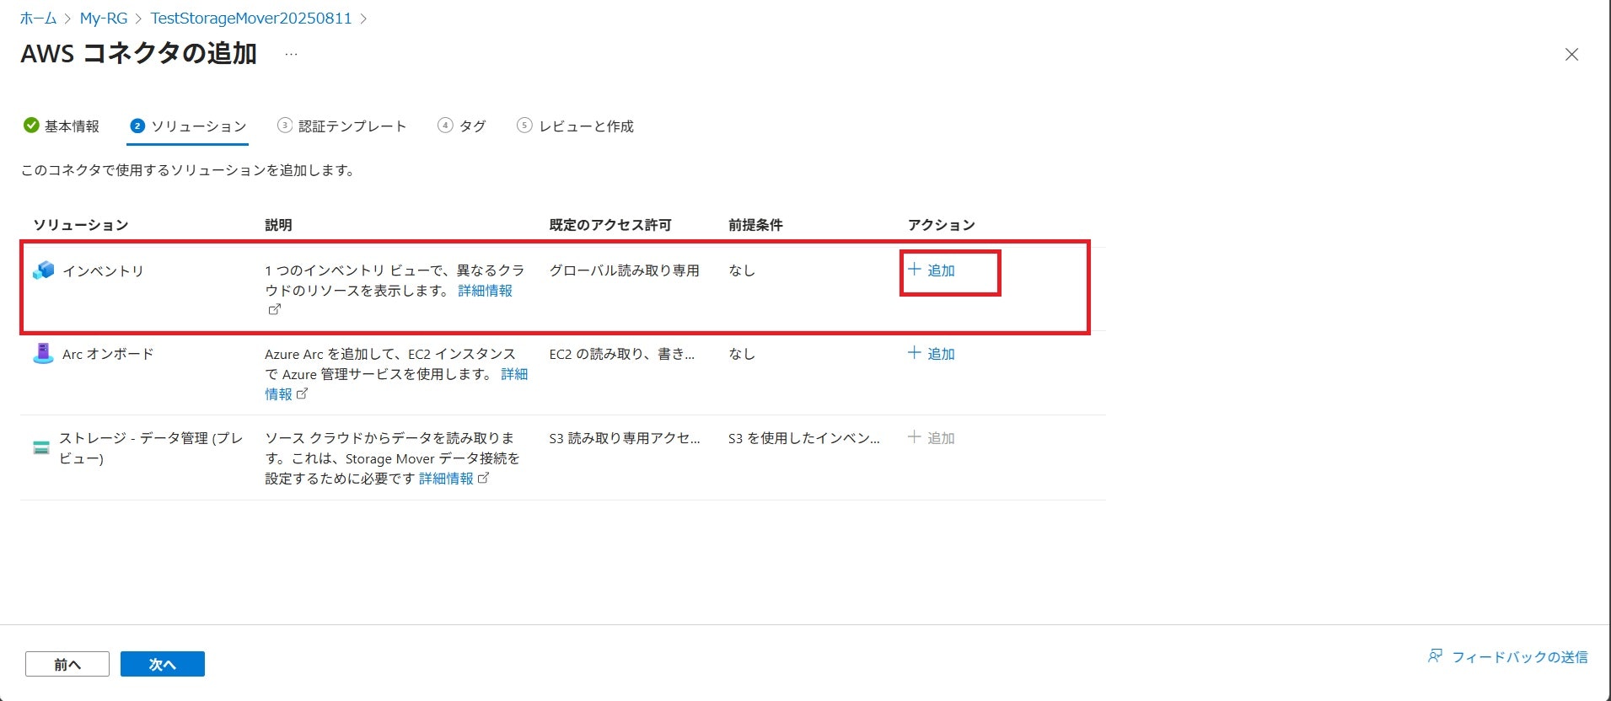
Task: Add the Arc オンボード solution
Action: pos(932,354)
